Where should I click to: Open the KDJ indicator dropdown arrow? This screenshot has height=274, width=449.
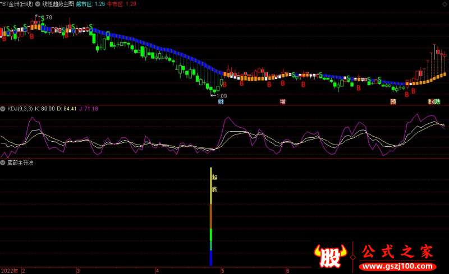(3, 109)
